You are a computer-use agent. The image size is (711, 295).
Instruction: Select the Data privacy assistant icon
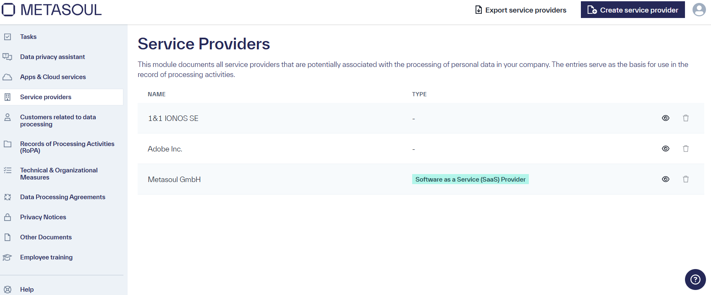(x=8, y=56)
